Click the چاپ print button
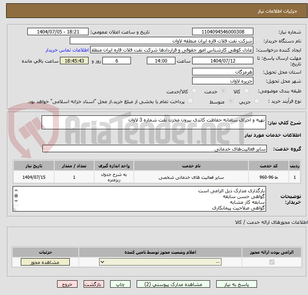Viewport: 308px width, 295px height. (120, 284)
